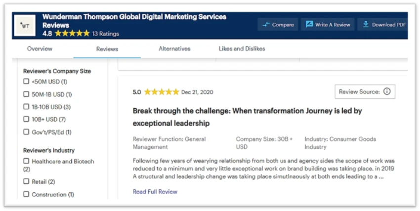
Task: Tick the 1B-10B USD checkbox
Action: coord(26,107)
